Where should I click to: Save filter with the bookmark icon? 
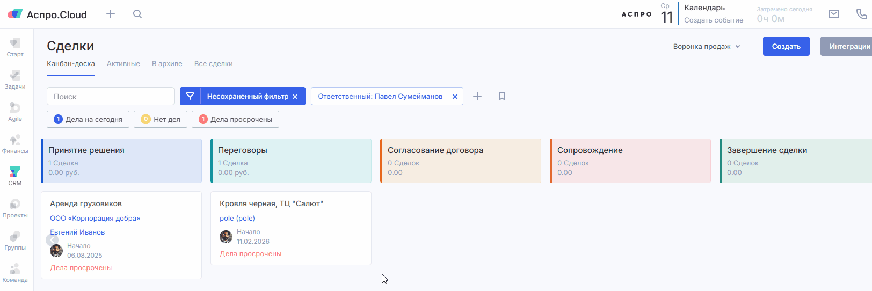(x=502, y=96)
